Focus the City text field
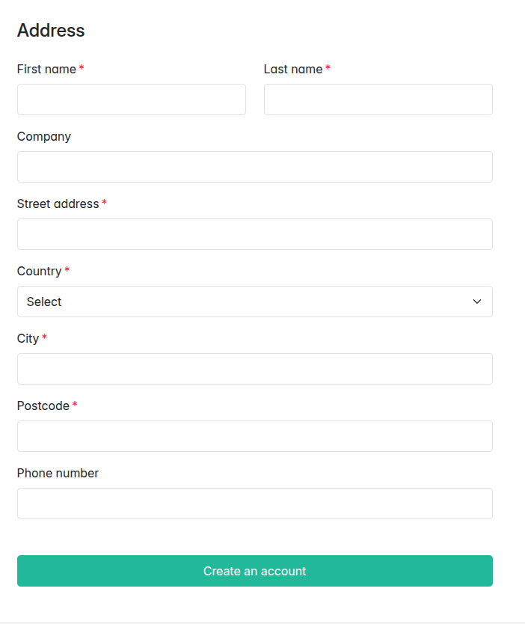 point(254,369)
